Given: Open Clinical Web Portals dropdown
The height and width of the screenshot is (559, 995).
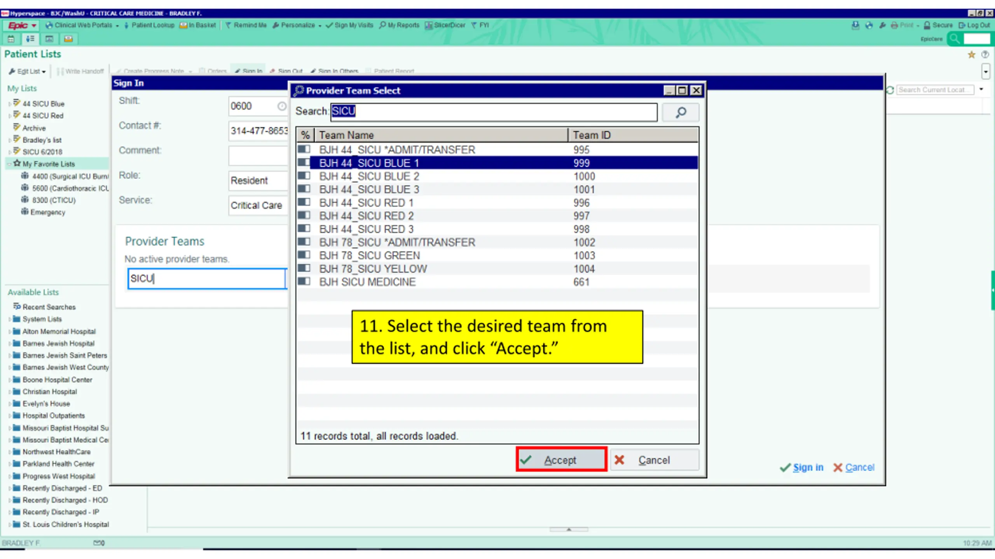Looking at the screenshot, I should (82, 25).
